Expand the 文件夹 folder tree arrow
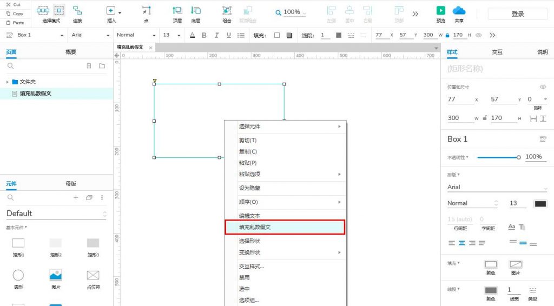 tap(8, 82)
